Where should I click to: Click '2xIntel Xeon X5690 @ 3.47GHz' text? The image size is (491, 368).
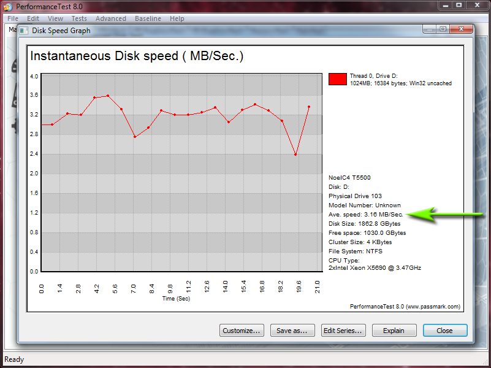375,268
